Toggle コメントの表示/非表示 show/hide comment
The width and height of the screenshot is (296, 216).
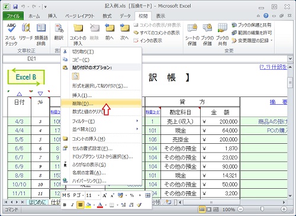(x=157, y=25)
